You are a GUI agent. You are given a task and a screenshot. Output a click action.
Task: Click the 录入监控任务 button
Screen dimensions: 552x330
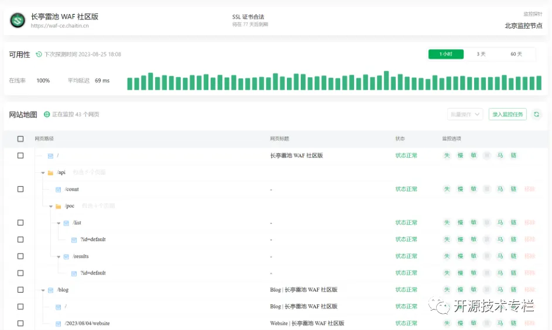508,114
